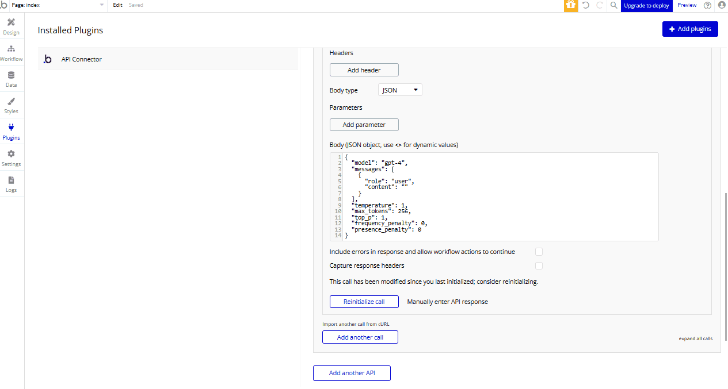Enable capture response headers
This screenshot has height=389, width=728.
point(539,265)
